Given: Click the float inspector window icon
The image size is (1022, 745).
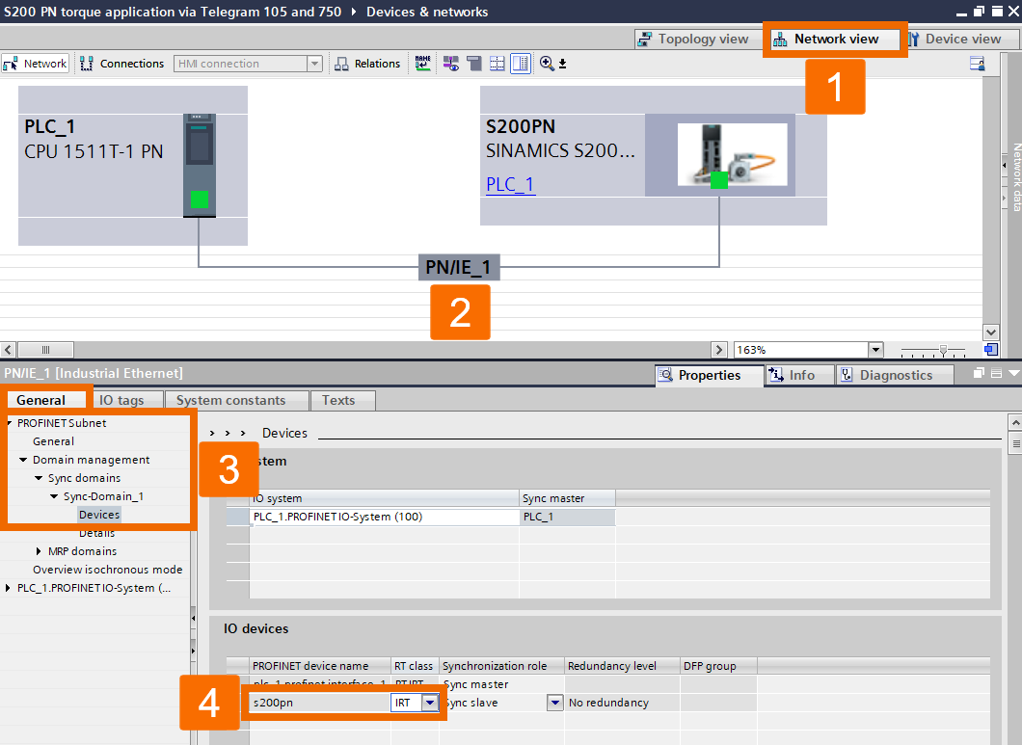Looking at the screenshot, I should point(979,374).
